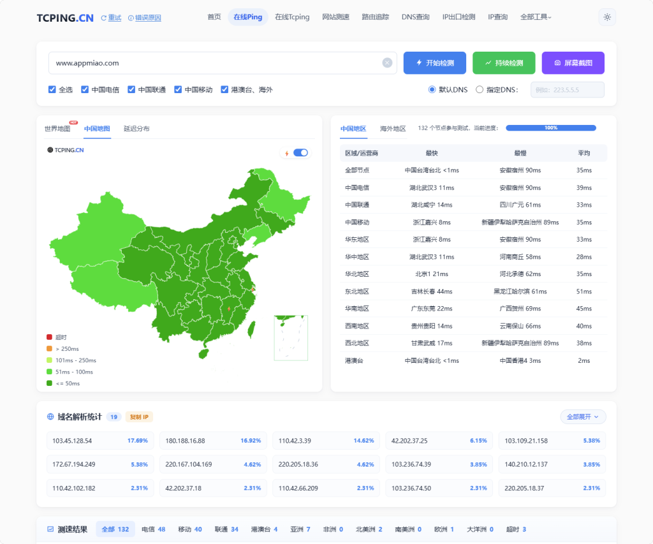The height and width of the screenshot is (544, 653).
Task: Expand all with the 全部展开 button
Action: (x=583, y=416)
